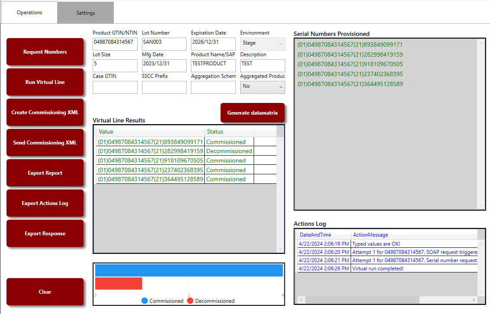Screen dimensions: 490x314
Task: Click the ActionMessage column header
Action: tap(414, 234)
